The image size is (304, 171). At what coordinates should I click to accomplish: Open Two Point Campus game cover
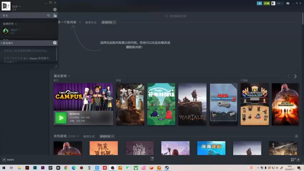point(83,97)
